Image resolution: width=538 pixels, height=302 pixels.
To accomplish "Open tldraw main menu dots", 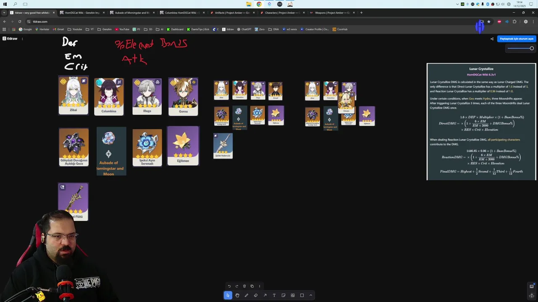I will click(22, 39).
